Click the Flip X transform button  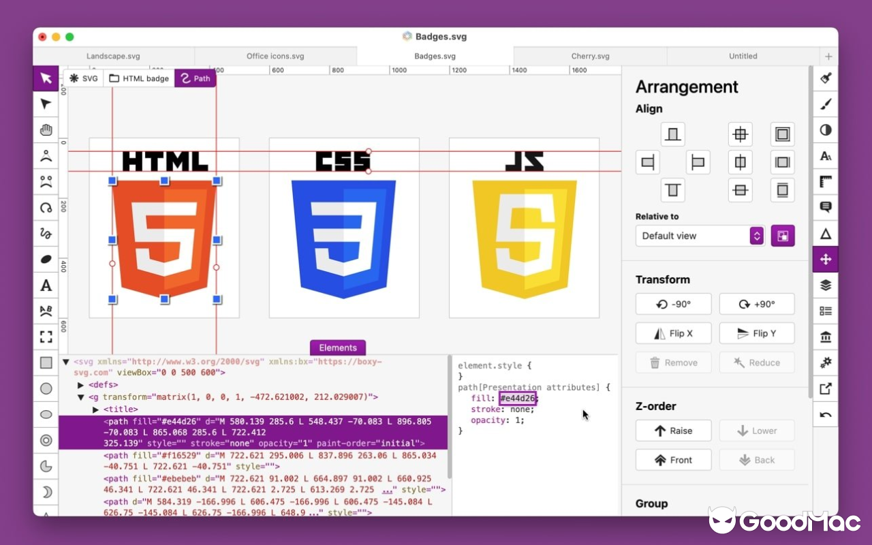[673, 333]
